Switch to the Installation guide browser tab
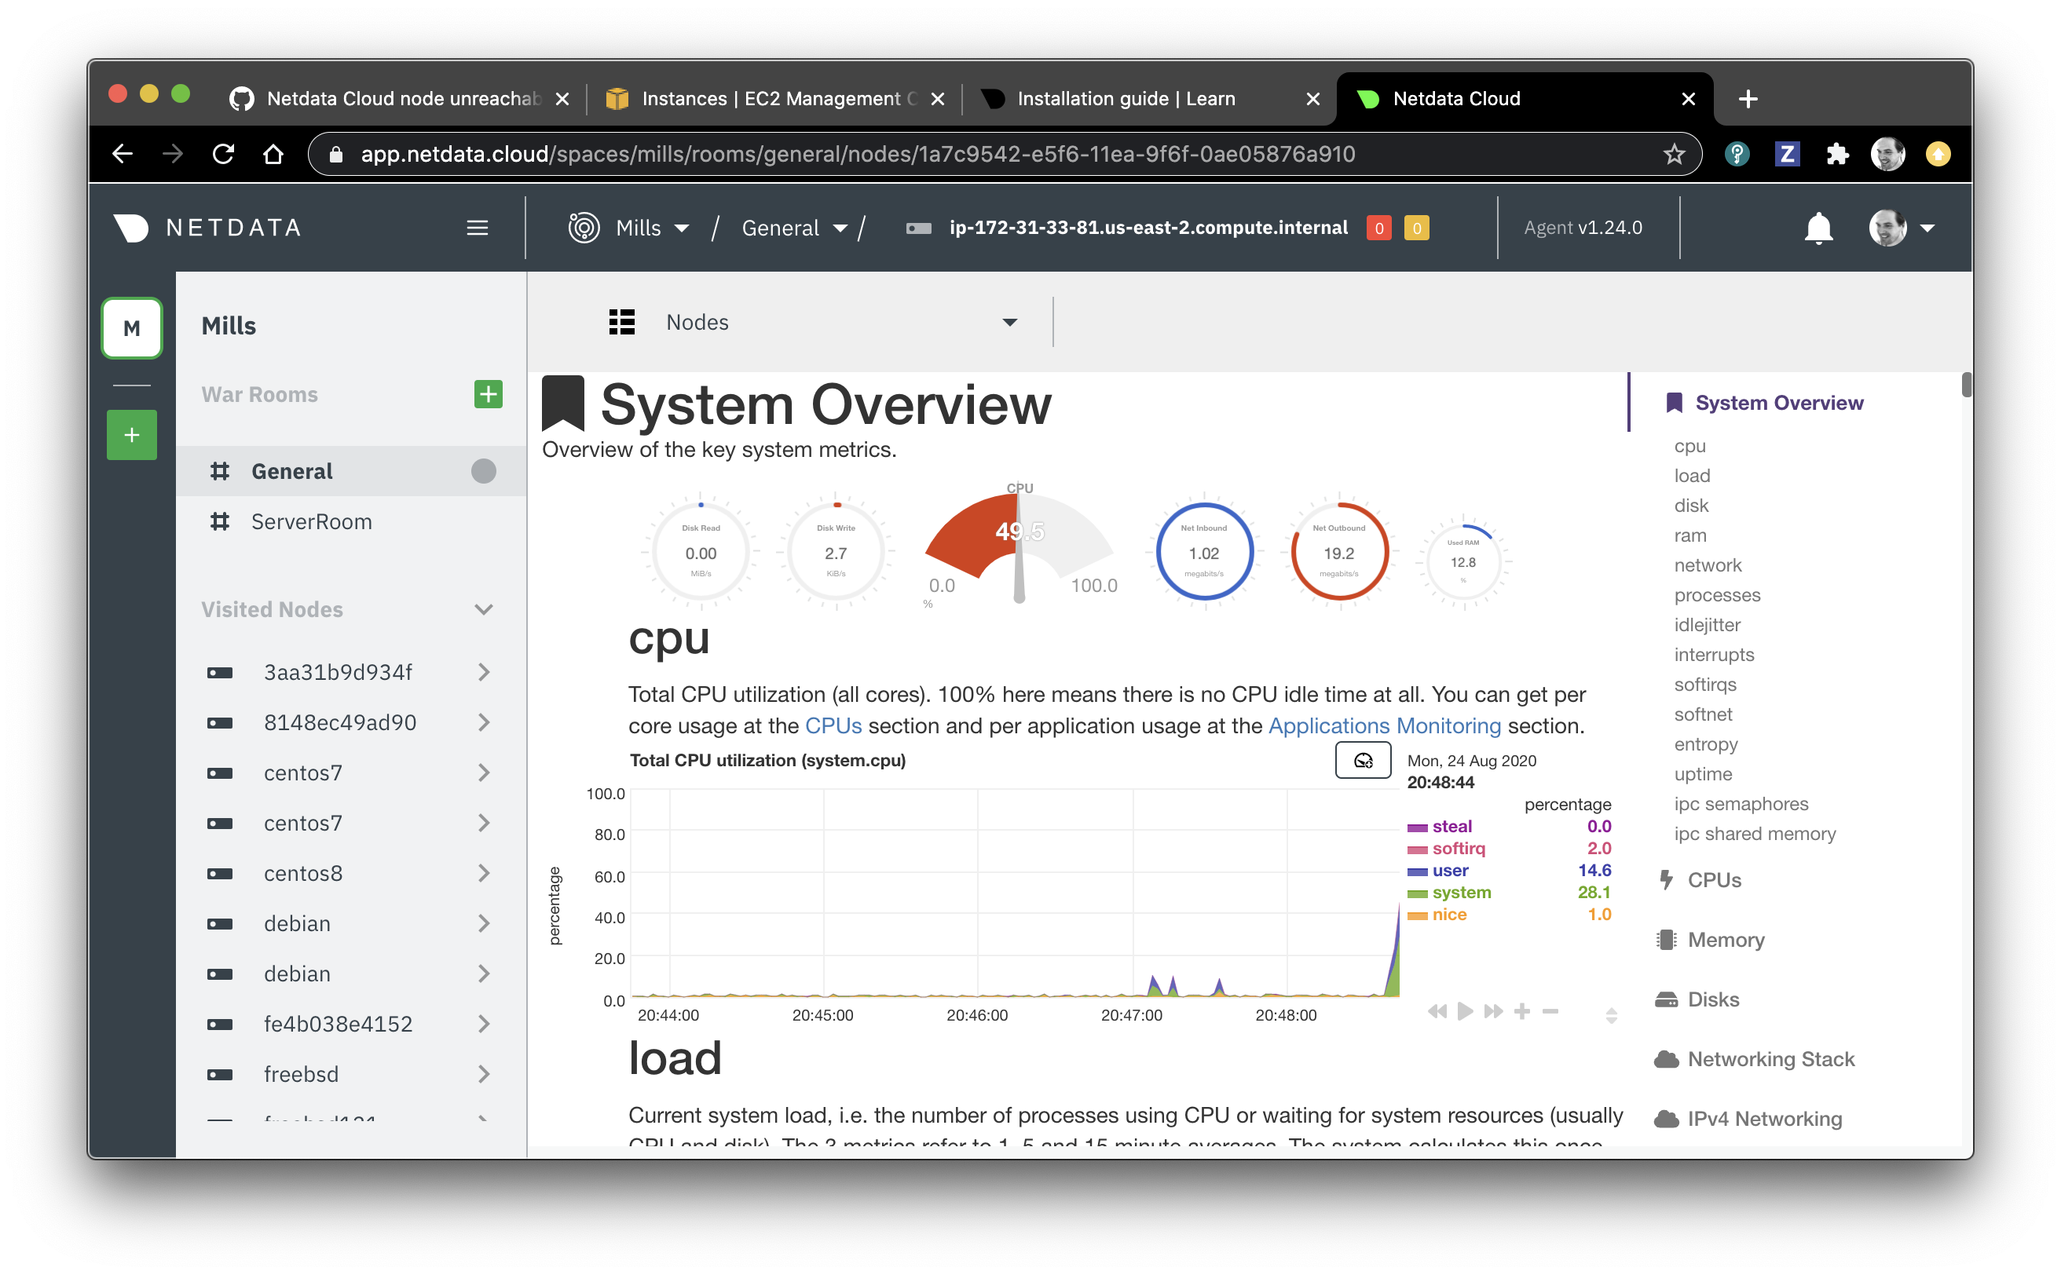 pos(1126,99)
